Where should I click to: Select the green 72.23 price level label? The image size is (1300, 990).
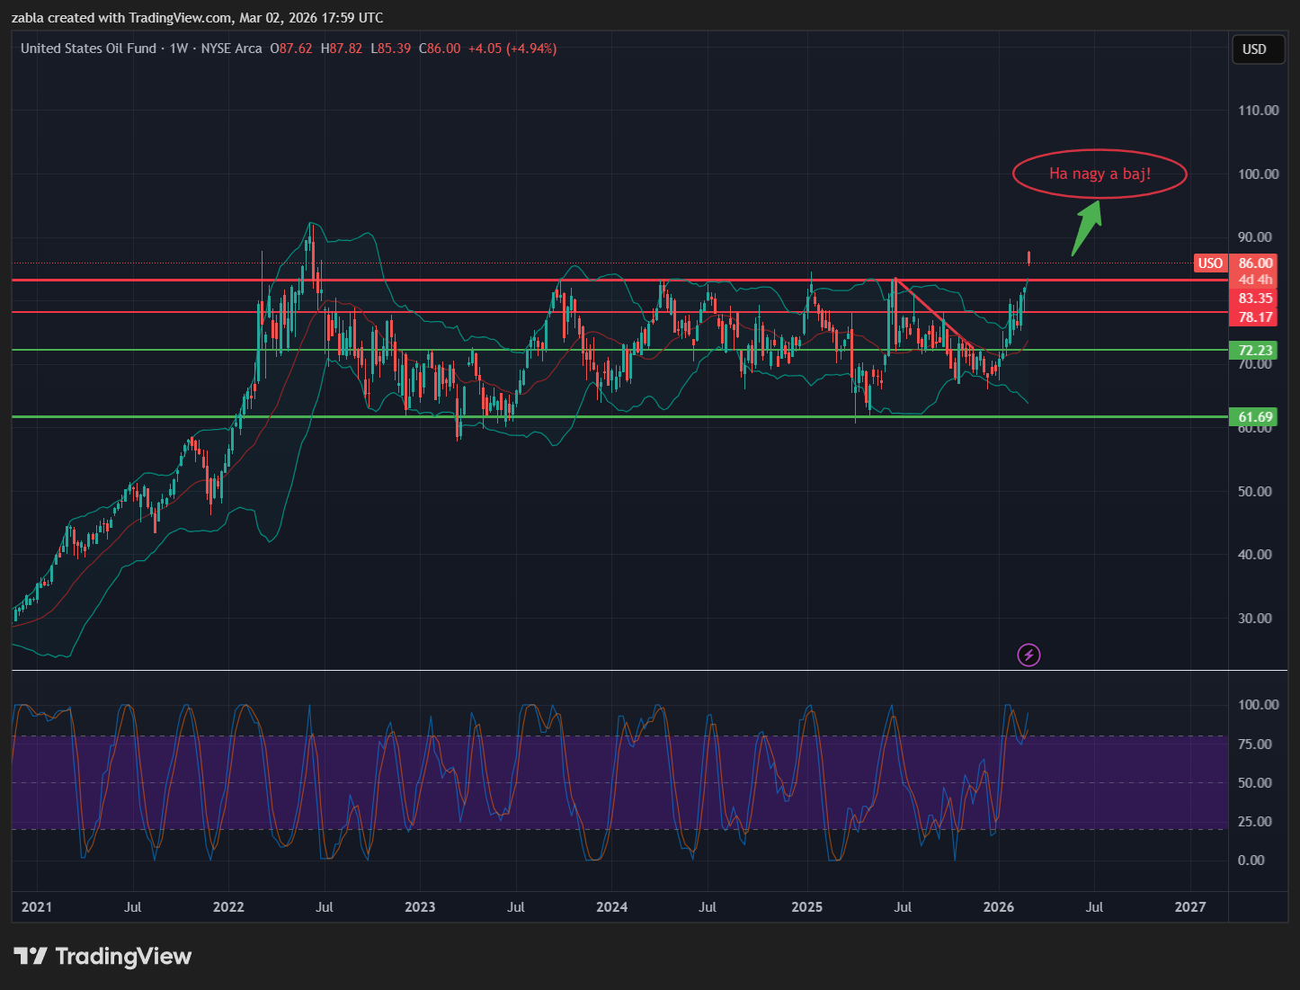pyautogui.click(x=1255, y=351)
